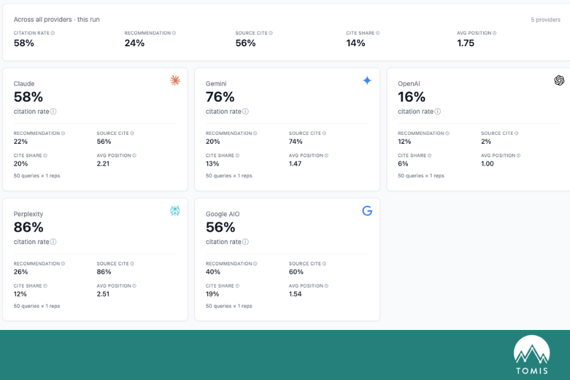Show Perplexity Avg Position info icon

[x=134, y=286]
